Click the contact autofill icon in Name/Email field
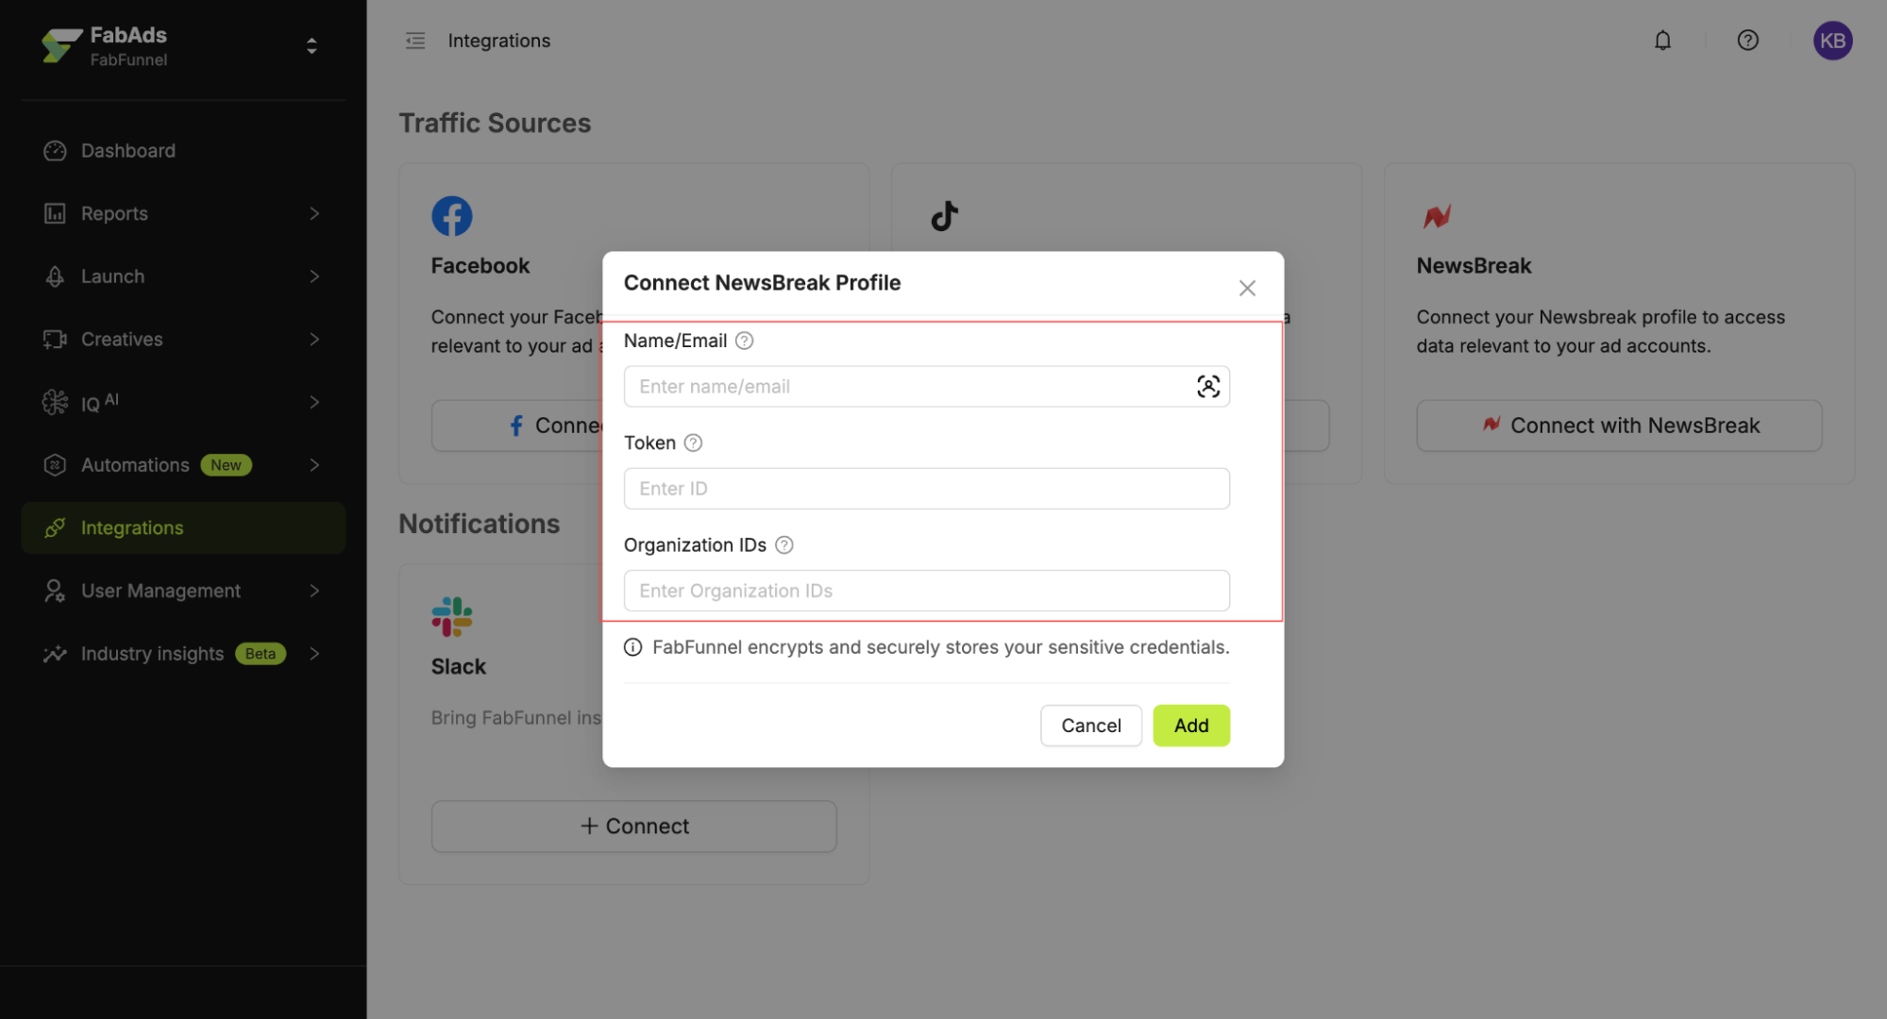This screenshot has width=1887, height=1019. 1207,387
